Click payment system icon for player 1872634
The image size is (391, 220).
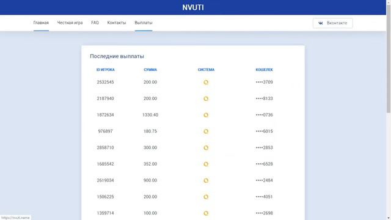[206, 115]
